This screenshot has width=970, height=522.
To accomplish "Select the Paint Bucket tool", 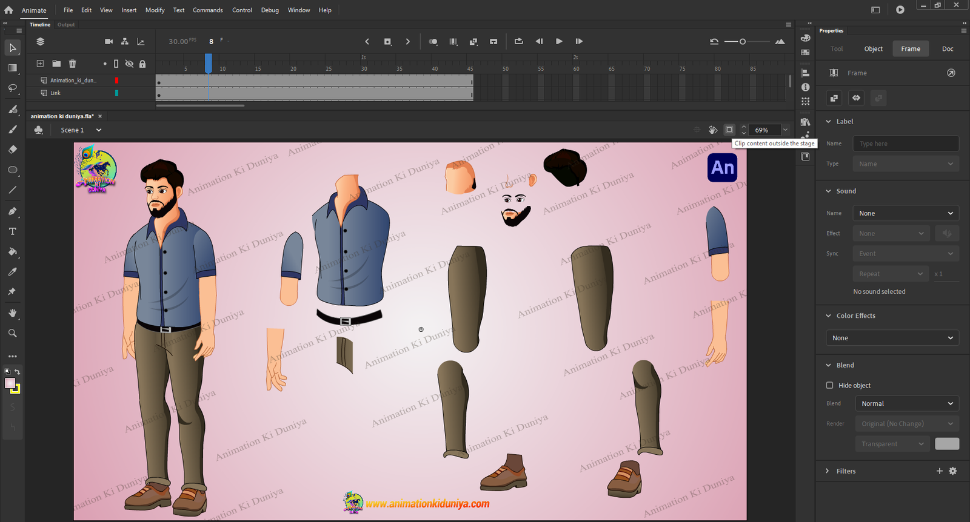I will pos(12,251).
